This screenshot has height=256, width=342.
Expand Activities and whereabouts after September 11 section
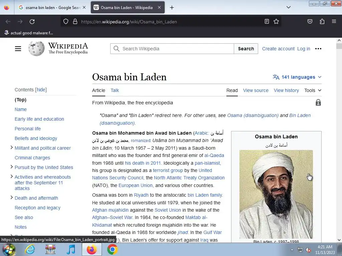[x=12, y=177]
